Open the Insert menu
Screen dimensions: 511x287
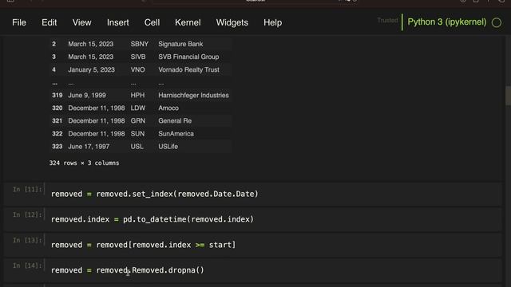118,22
